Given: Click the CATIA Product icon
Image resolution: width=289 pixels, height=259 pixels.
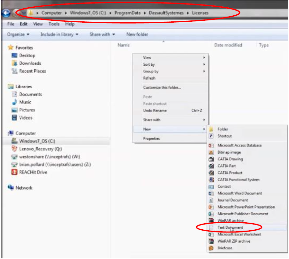Looking at the screenshot, I should tap(211, 173).
